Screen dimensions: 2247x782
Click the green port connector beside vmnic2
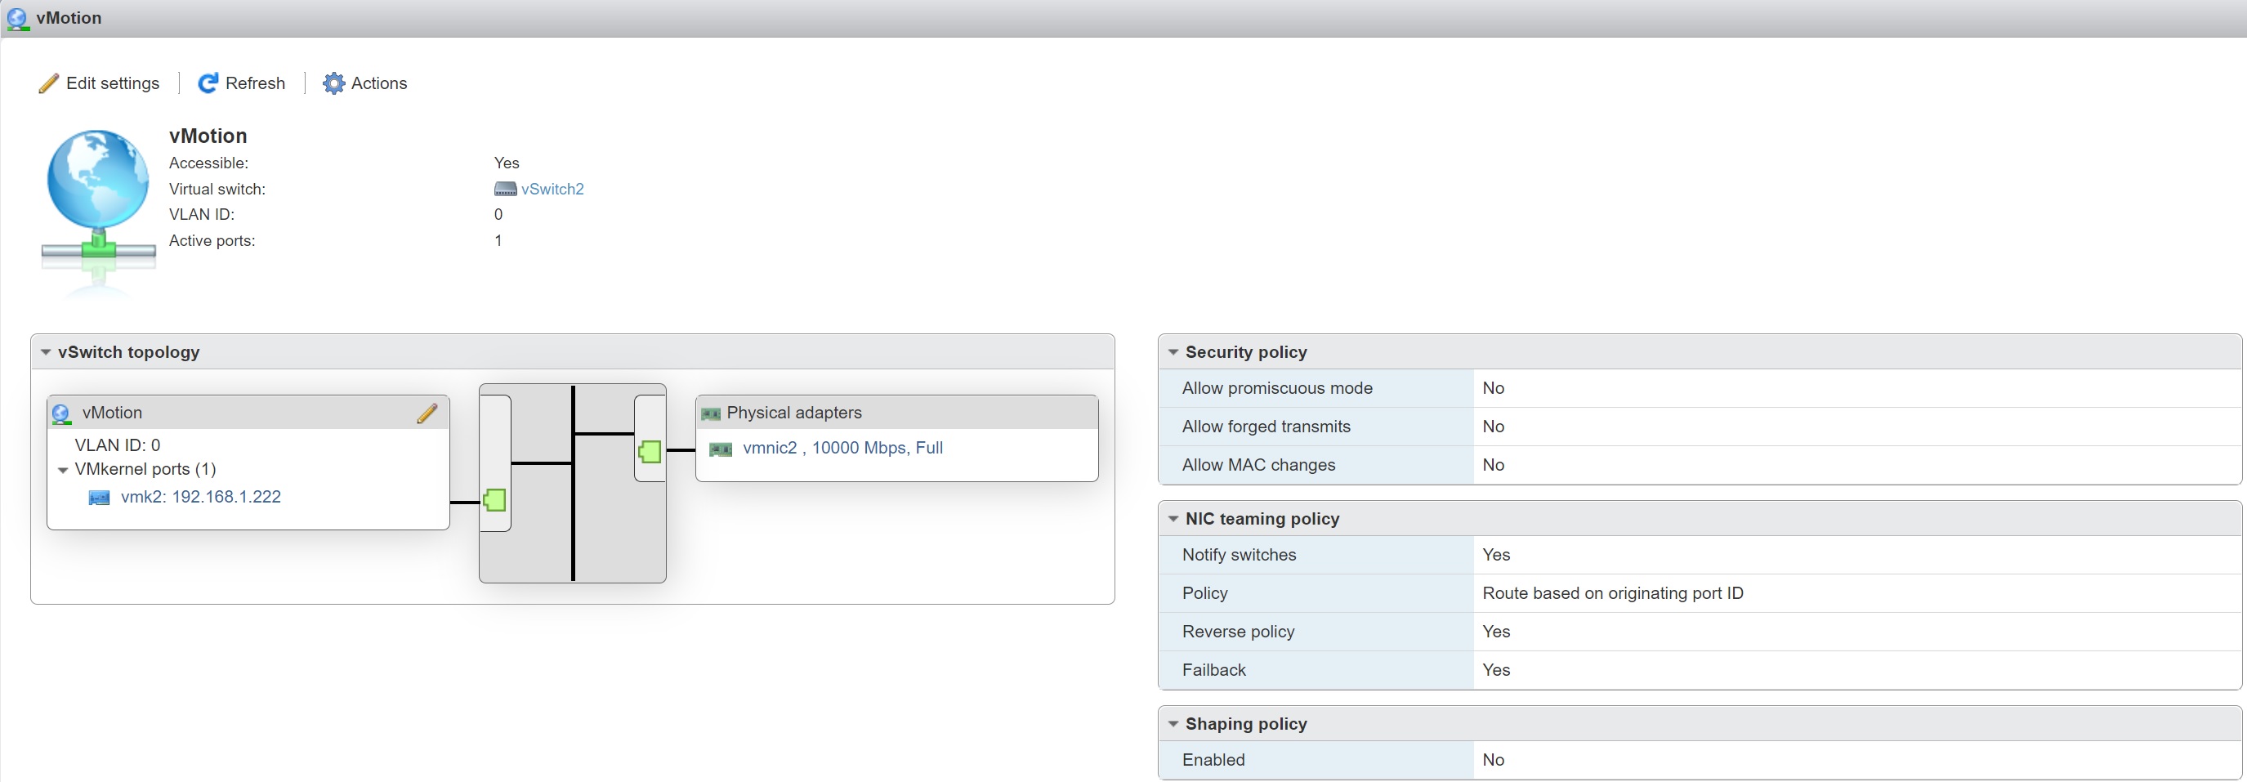[x=650, y=451]
